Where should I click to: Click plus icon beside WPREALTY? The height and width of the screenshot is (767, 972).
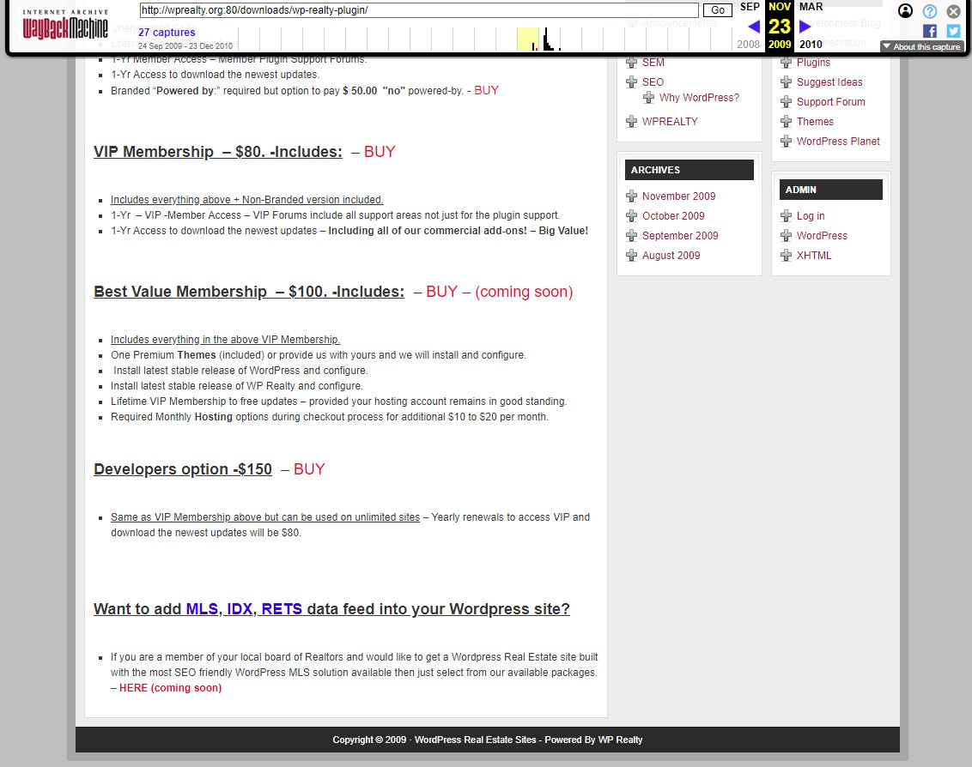pyautogui.click(x=632, y=122)
